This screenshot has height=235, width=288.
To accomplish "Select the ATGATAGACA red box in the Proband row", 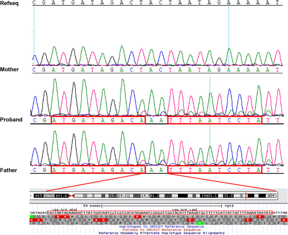I will tap(98, 120).
